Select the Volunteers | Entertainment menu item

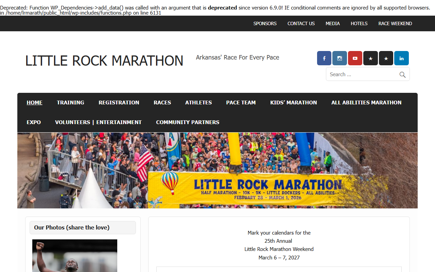(x=99, y=122)
